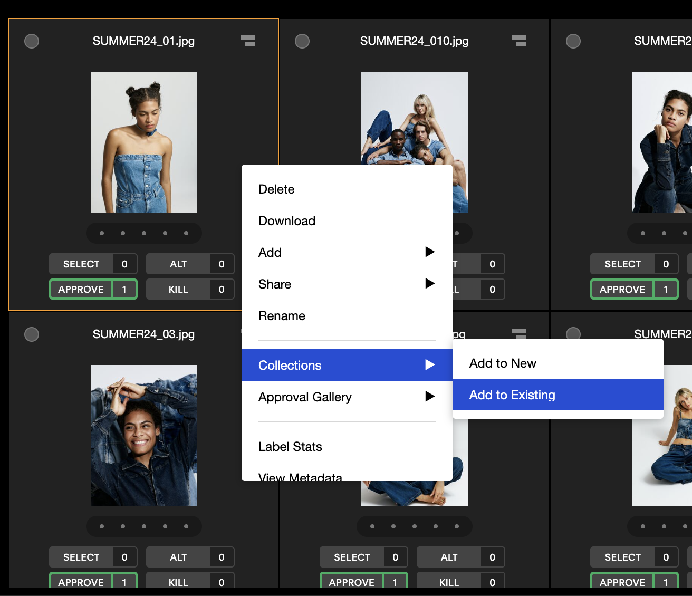Open the seated blonde woman photo thumbnail
Image resolution: width=692 pixels, height=596 pixels.
[662, 462]
